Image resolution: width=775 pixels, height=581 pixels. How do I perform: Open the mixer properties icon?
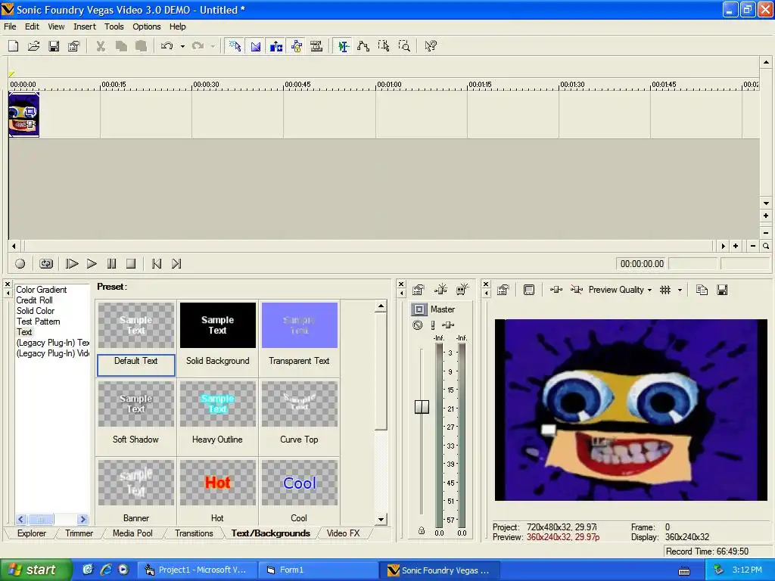(418, 290)
